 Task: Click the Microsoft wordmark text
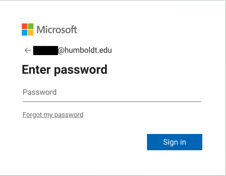57,30
